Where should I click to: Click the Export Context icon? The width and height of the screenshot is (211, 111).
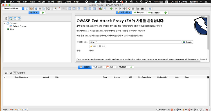[19, 18]
